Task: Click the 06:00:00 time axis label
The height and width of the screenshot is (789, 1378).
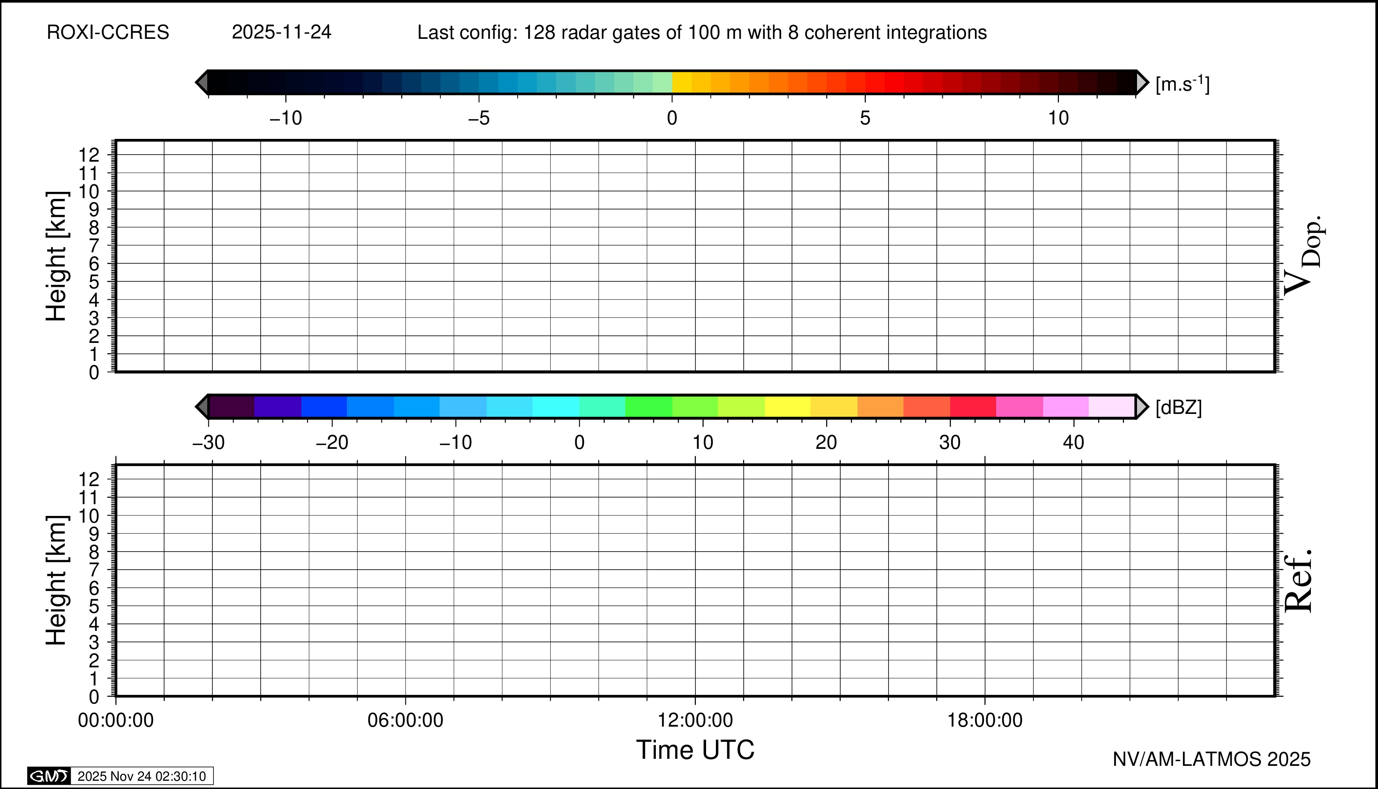Action: pyautogui.click(x=405, y=720)
